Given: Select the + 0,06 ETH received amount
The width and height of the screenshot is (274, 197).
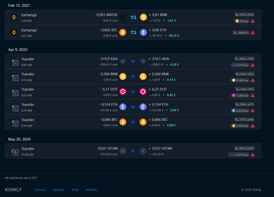Looking at the screenshot, I should (158, 30).
